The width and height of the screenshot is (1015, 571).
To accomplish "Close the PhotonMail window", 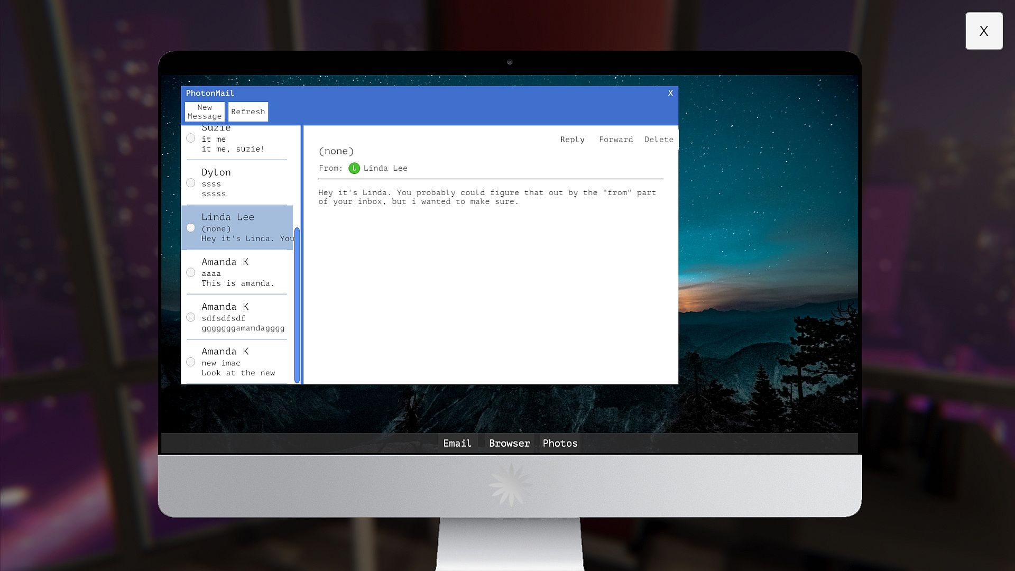I will click(670, 93).
